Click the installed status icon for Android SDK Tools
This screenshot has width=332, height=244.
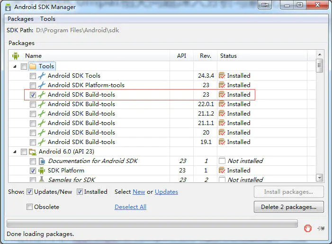222,76
